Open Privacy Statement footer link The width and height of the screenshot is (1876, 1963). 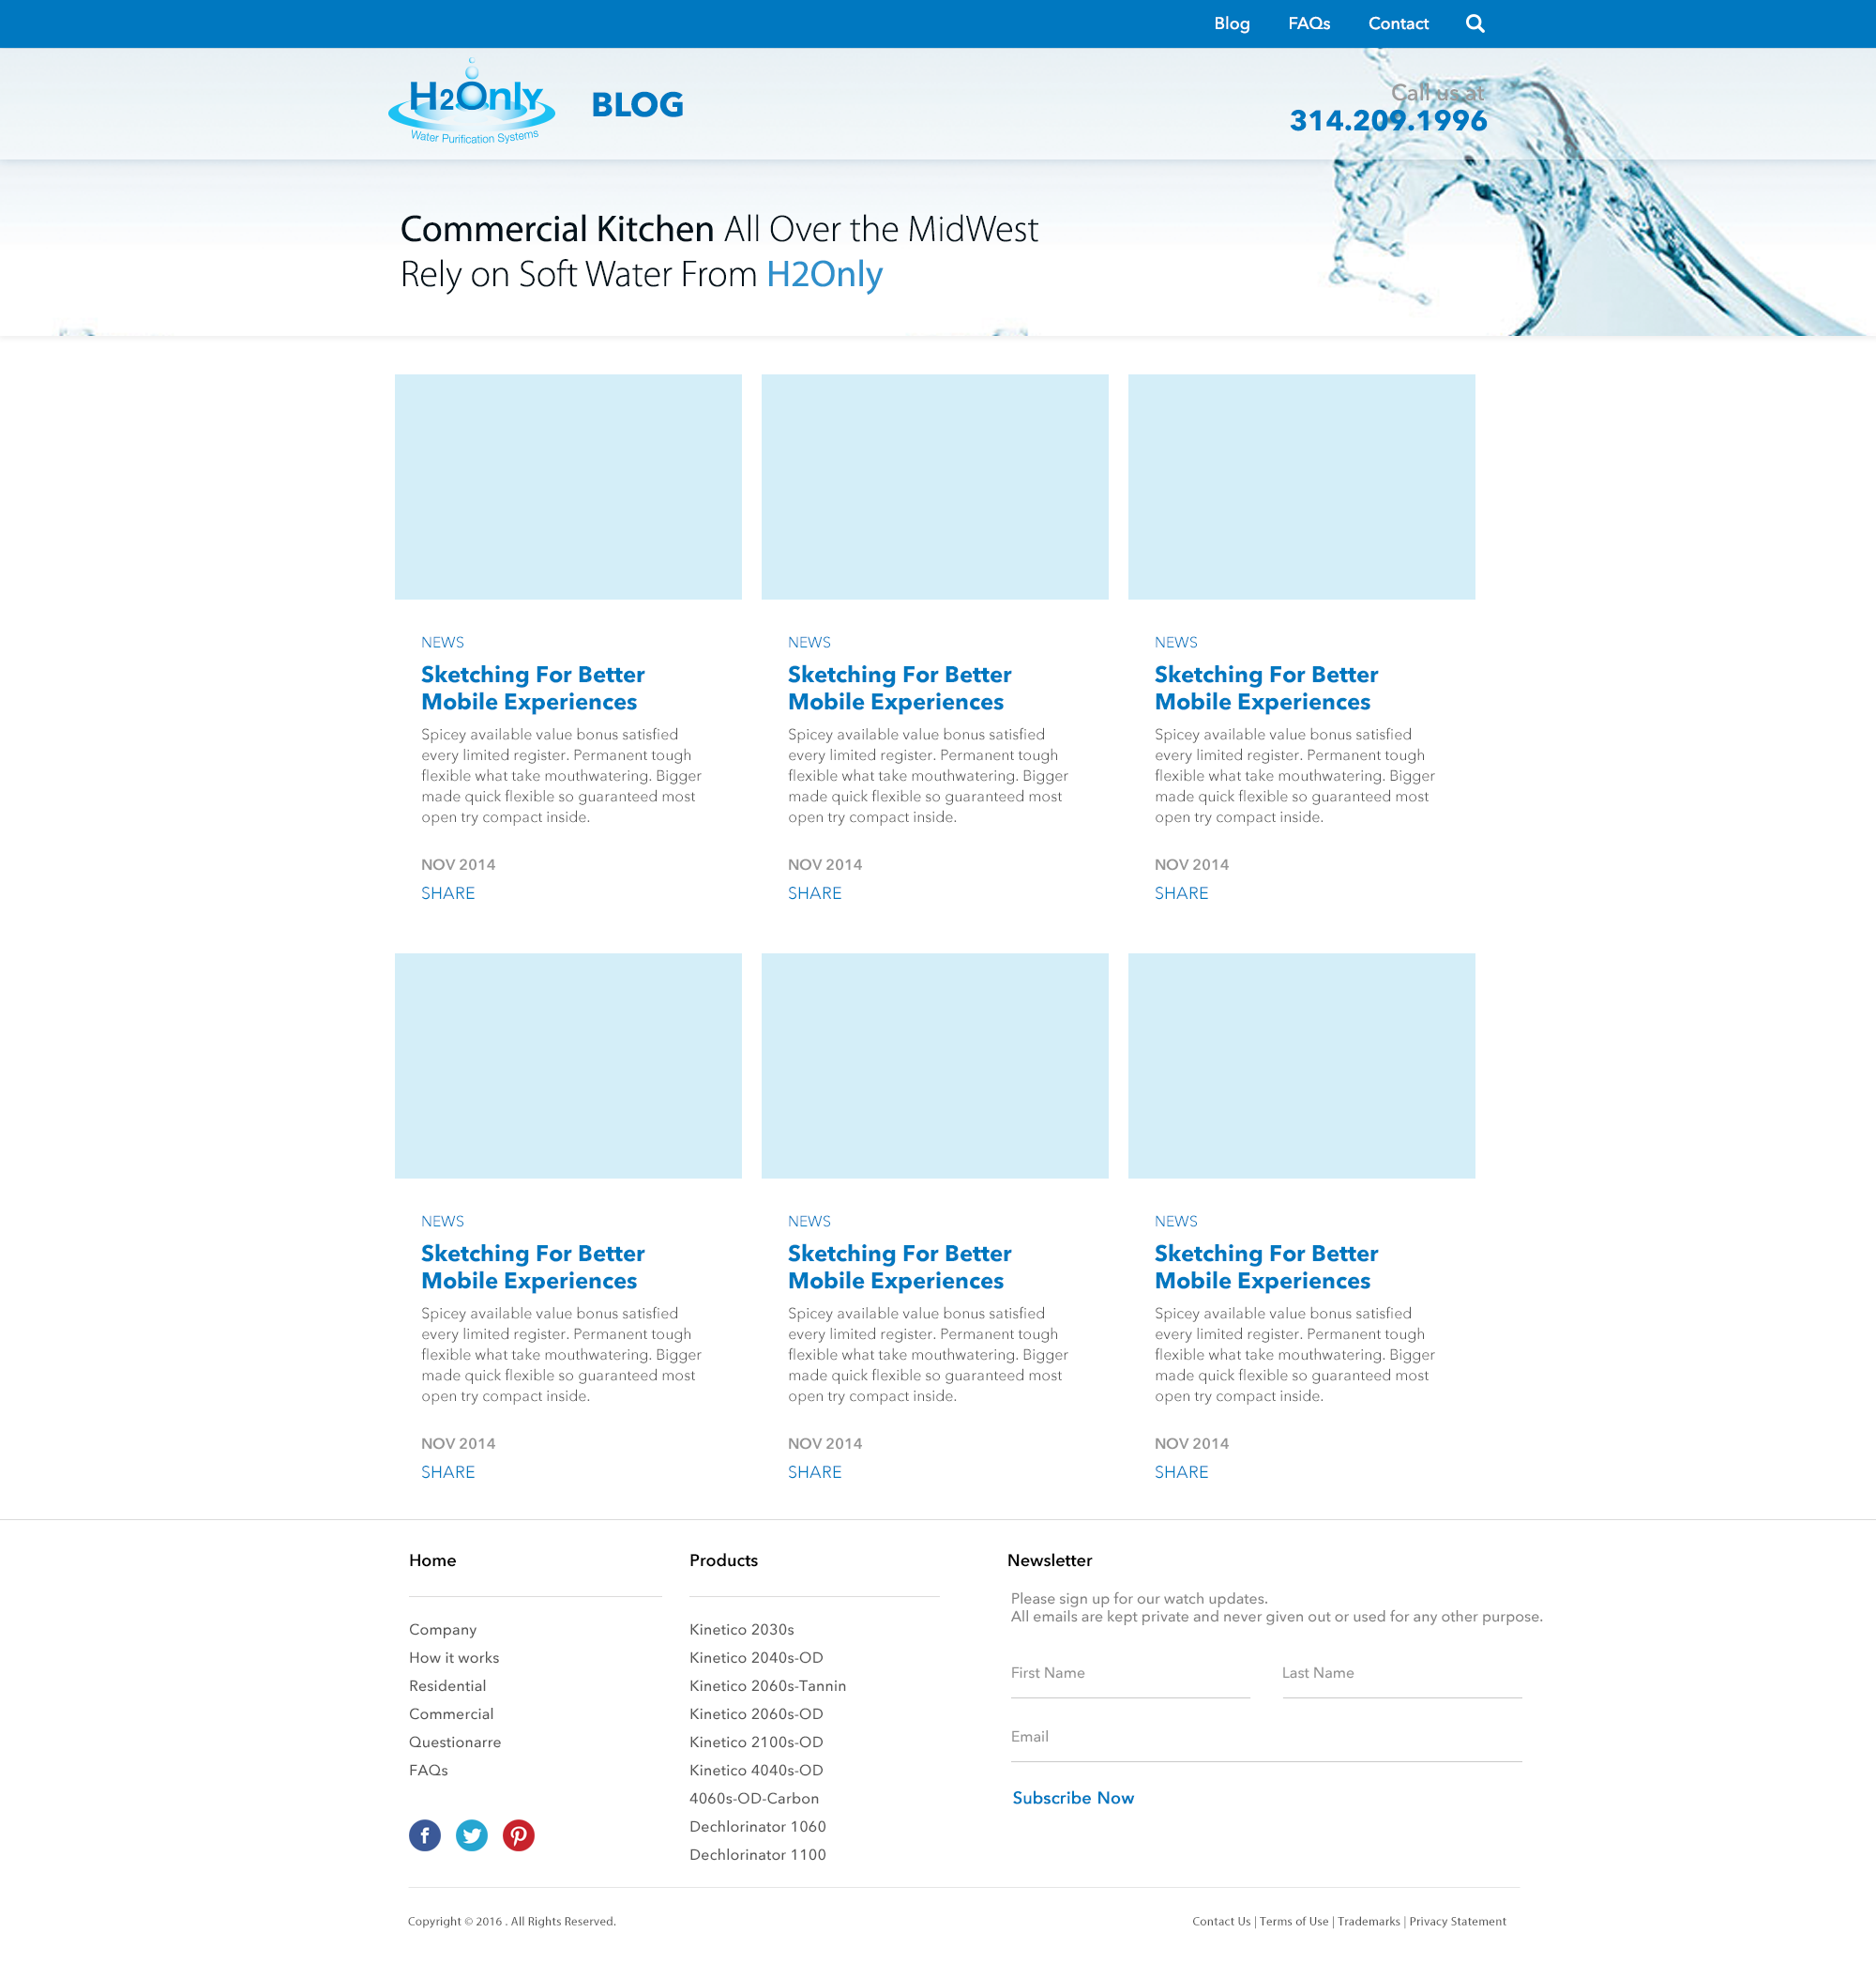point(1457,1921)
